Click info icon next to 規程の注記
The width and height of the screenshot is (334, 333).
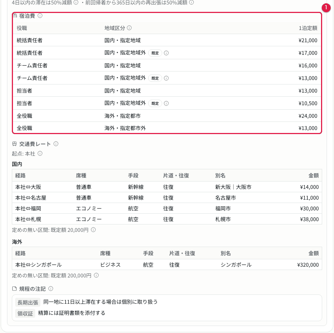pyautogui.click(x=51, y=289)
